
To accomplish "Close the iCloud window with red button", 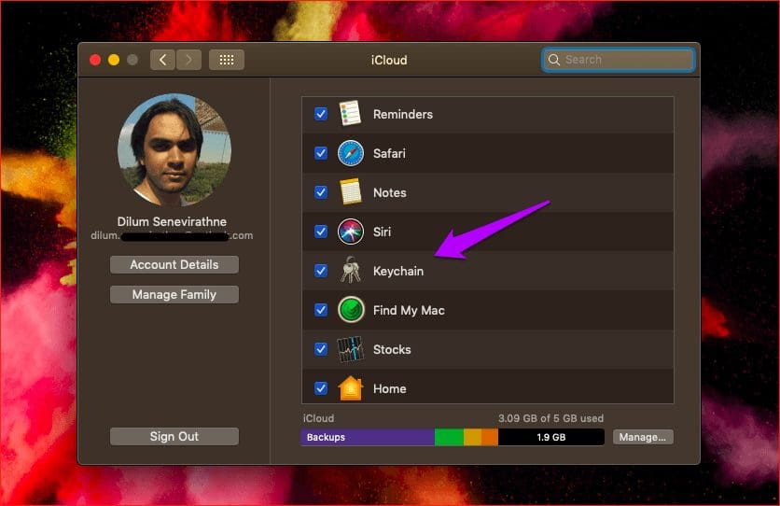I will point(95,60).
